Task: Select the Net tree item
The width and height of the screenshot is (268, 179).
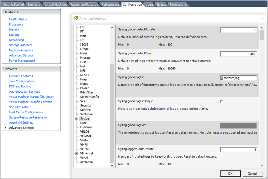Action: tap(82, 66)
